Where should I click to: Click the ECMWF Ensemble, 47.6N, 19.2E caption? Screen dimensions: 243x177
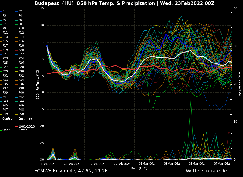(x=71, y=171)
